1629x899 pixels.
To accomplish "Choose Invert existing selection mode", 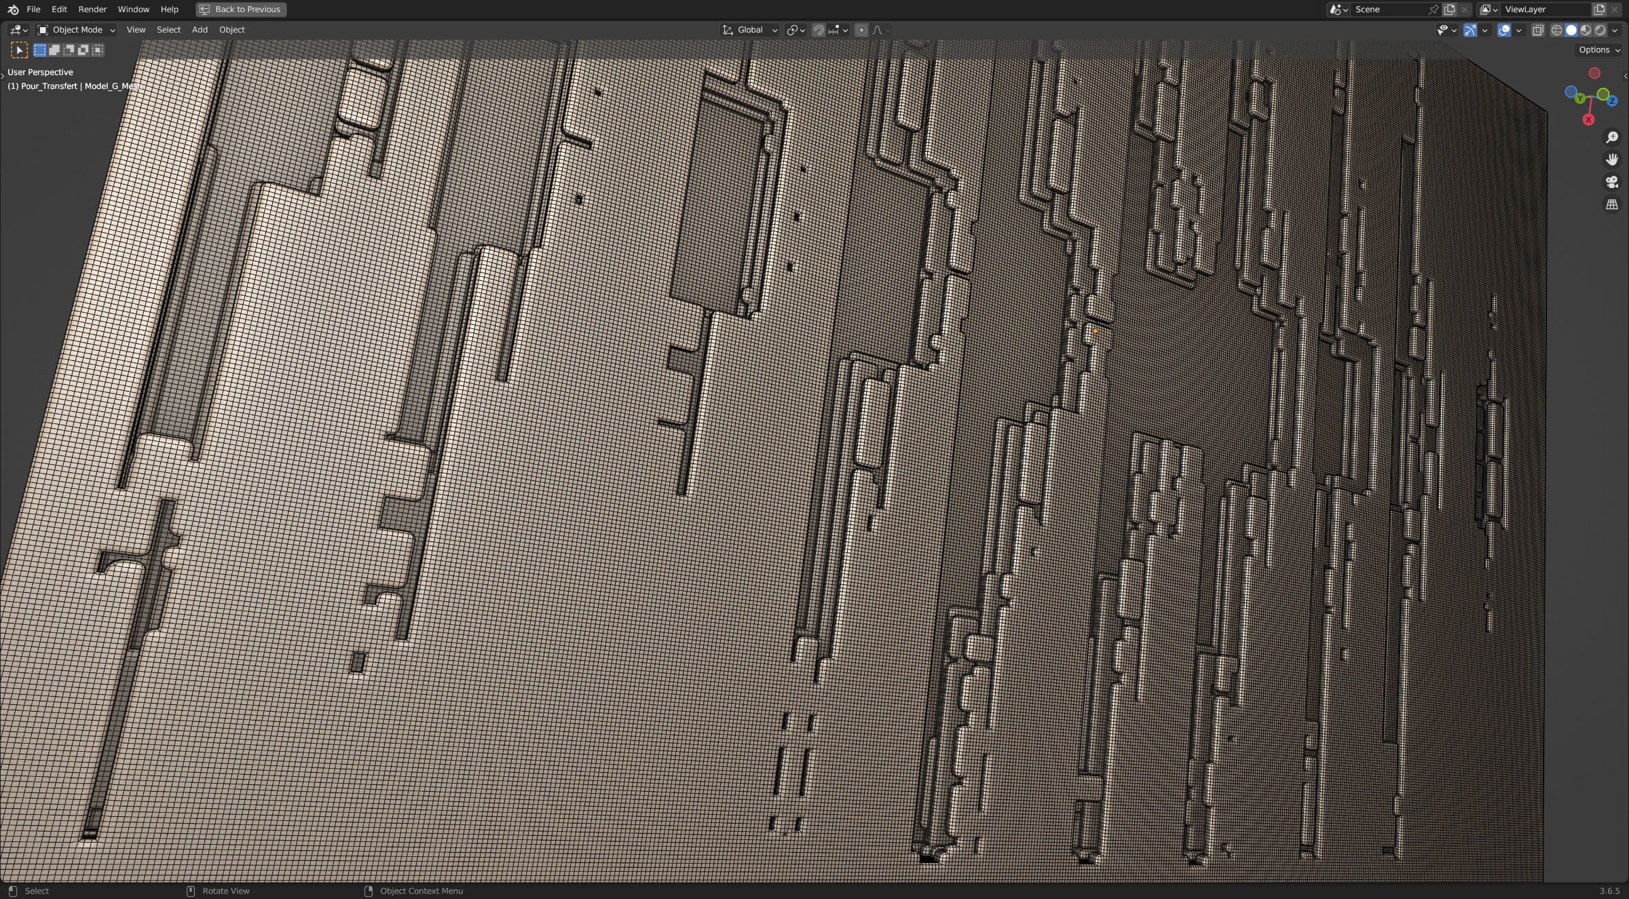I will [x=83, y=50].
